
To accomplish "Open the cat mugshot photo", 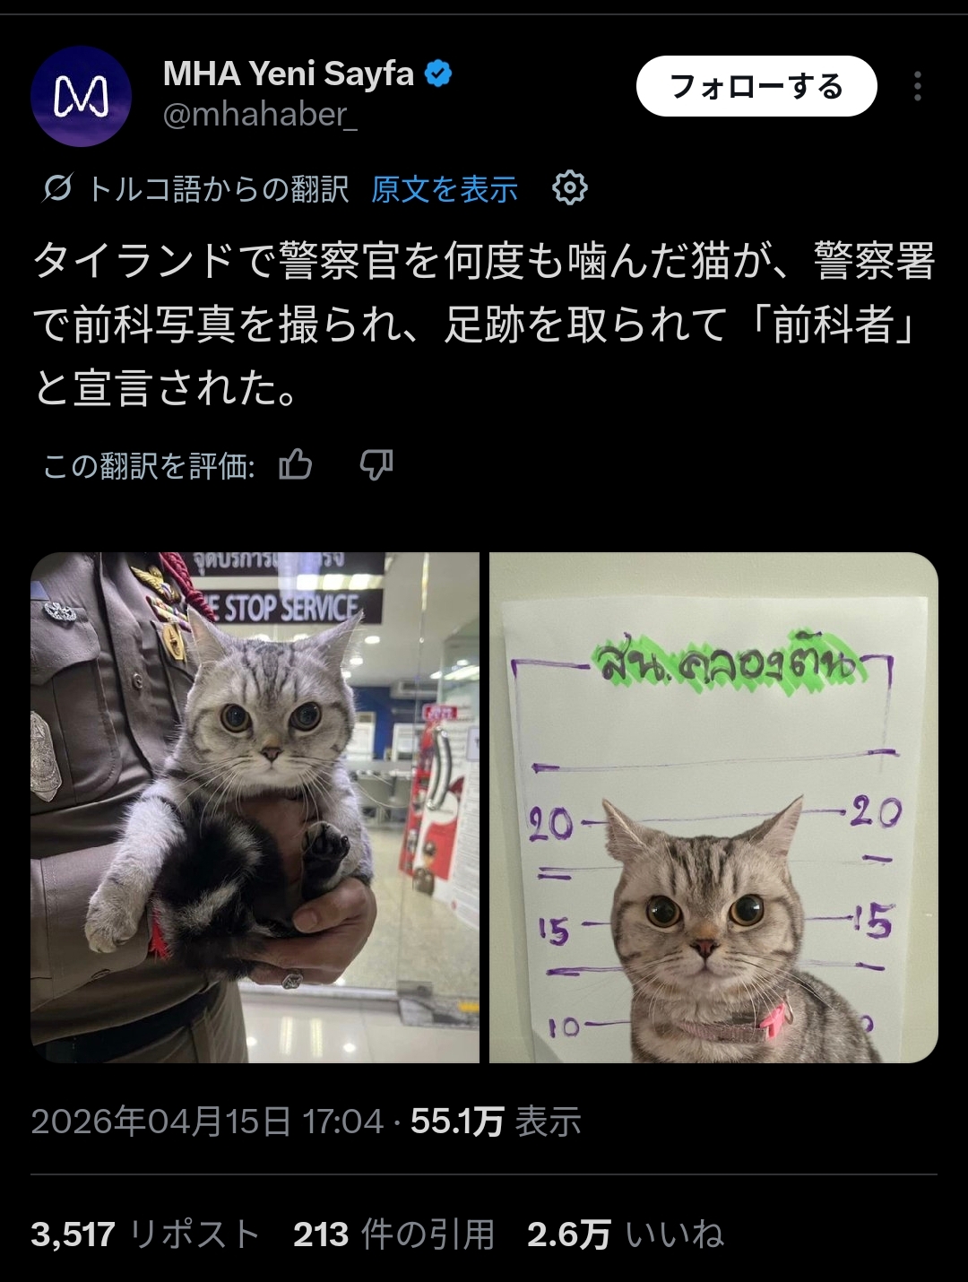I will [713, 808].
